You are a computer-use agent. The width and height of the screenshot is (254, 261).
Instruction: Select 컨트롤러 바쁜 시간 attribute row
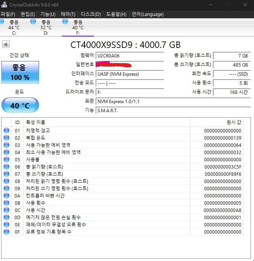pyautogui.click(x=123, y=196)
